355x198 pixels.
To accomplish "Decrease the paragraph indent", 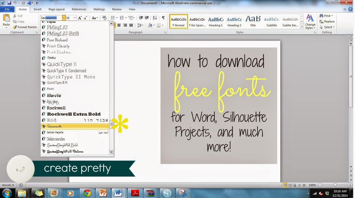I will tap(141, 18).
